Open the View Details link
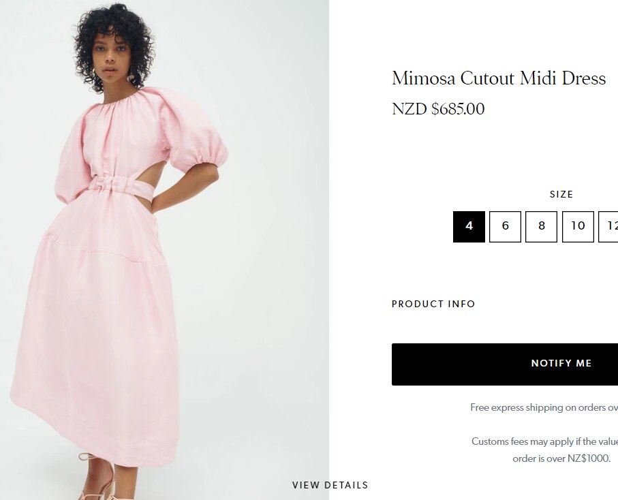Viewport: 618px width, 500px height. tap(330, 485)
